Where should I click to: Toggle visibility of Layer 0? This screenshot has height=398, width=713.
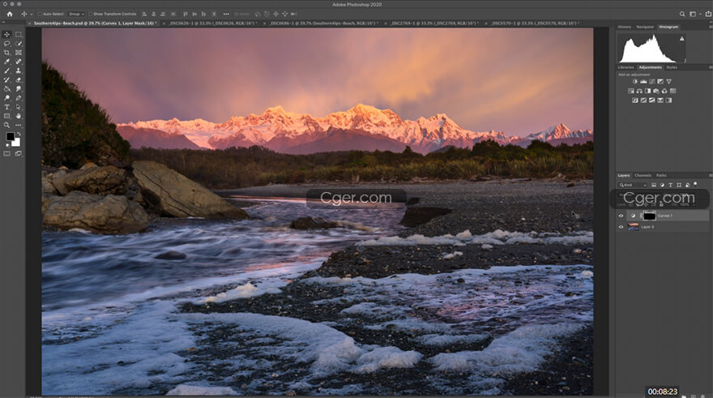tap(621, 227)
